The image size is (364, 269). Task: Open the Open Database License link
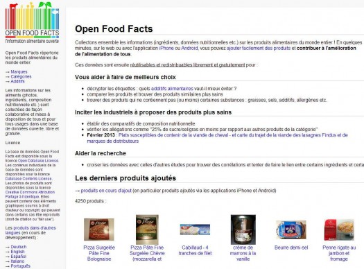[x=38, y=161]
